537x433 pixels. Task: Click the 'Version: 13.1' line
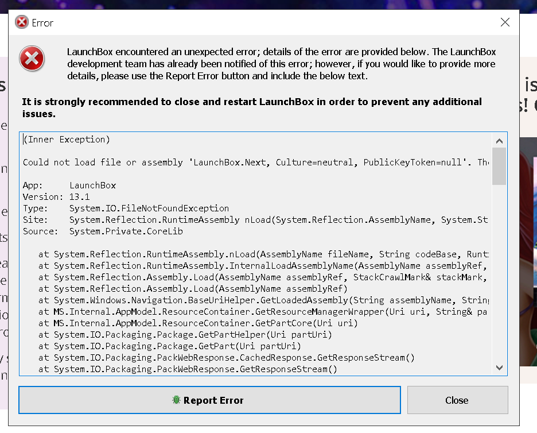pyautogui.click(x=56, y=197)
